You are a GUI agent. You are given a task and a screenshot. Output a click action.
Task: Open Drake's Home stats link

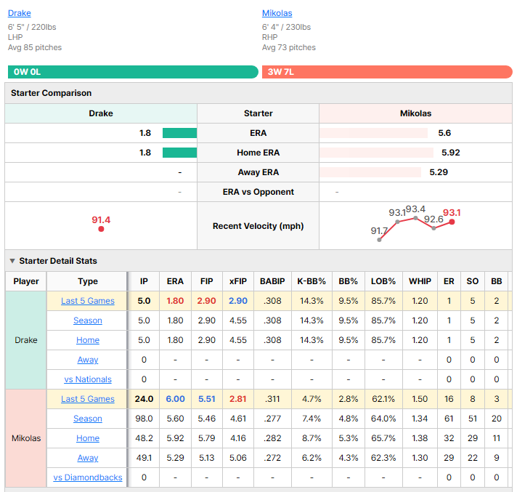coord(88,340)
